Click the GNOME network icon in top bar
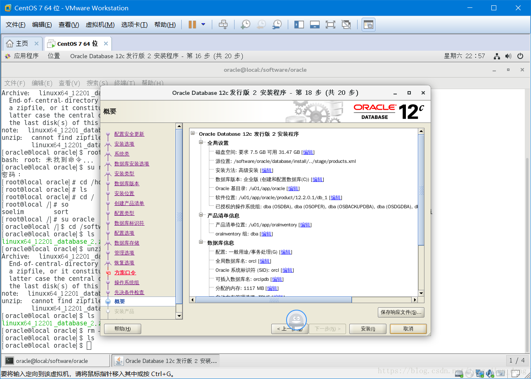 [497, 56]
